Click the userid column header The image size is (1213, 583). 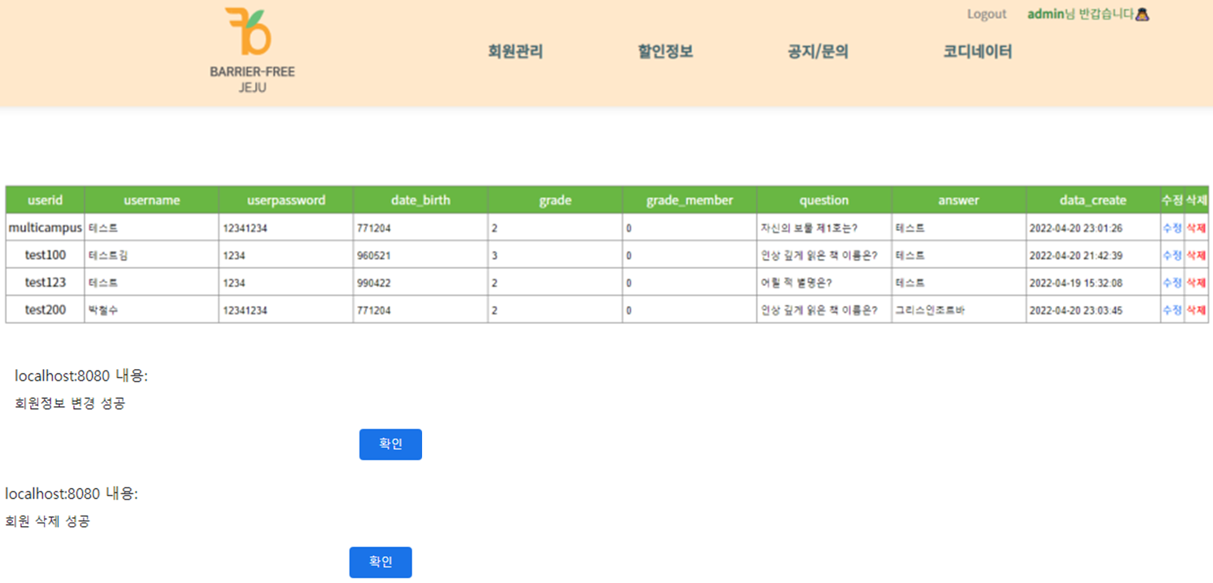[44, 200]
